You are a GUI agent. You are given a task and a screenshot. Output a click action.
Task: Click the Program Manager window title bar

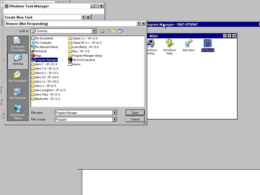(x=203, y=25)
